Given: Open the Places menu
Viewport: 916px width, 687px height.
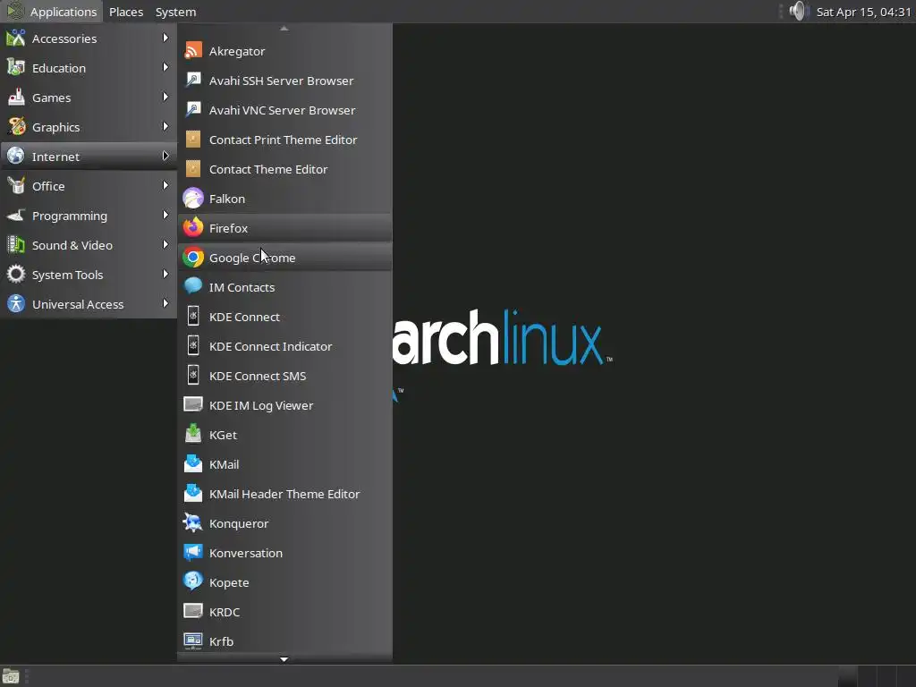Looking at the screenshot, I should (x=126, y=12).
